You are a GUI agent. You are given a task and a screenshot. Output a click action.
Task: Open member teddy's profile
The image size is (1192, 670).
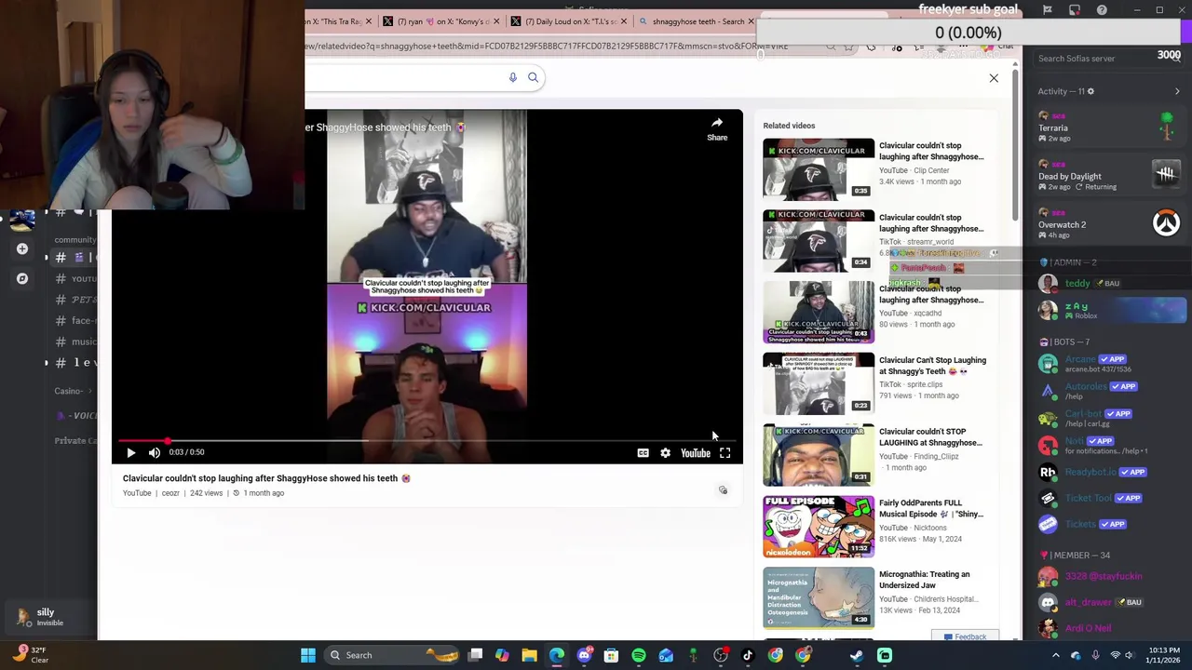coord(1108,283)
